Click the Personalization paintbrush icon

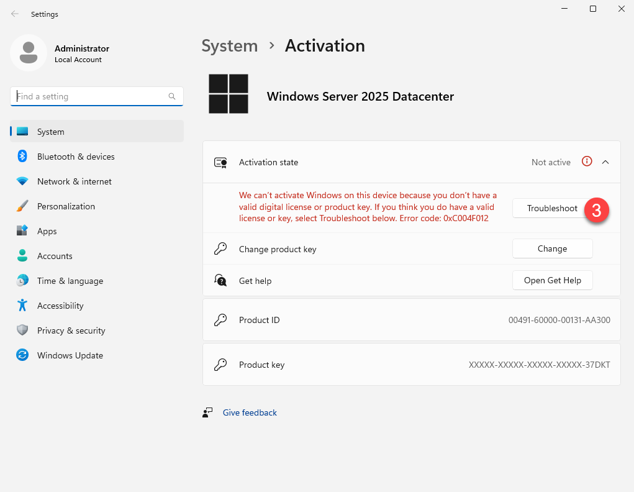[22, 206]
